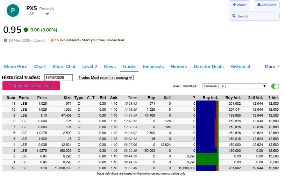Click the green price status dot
The image size is (285, 178).
tap(26, 30)
